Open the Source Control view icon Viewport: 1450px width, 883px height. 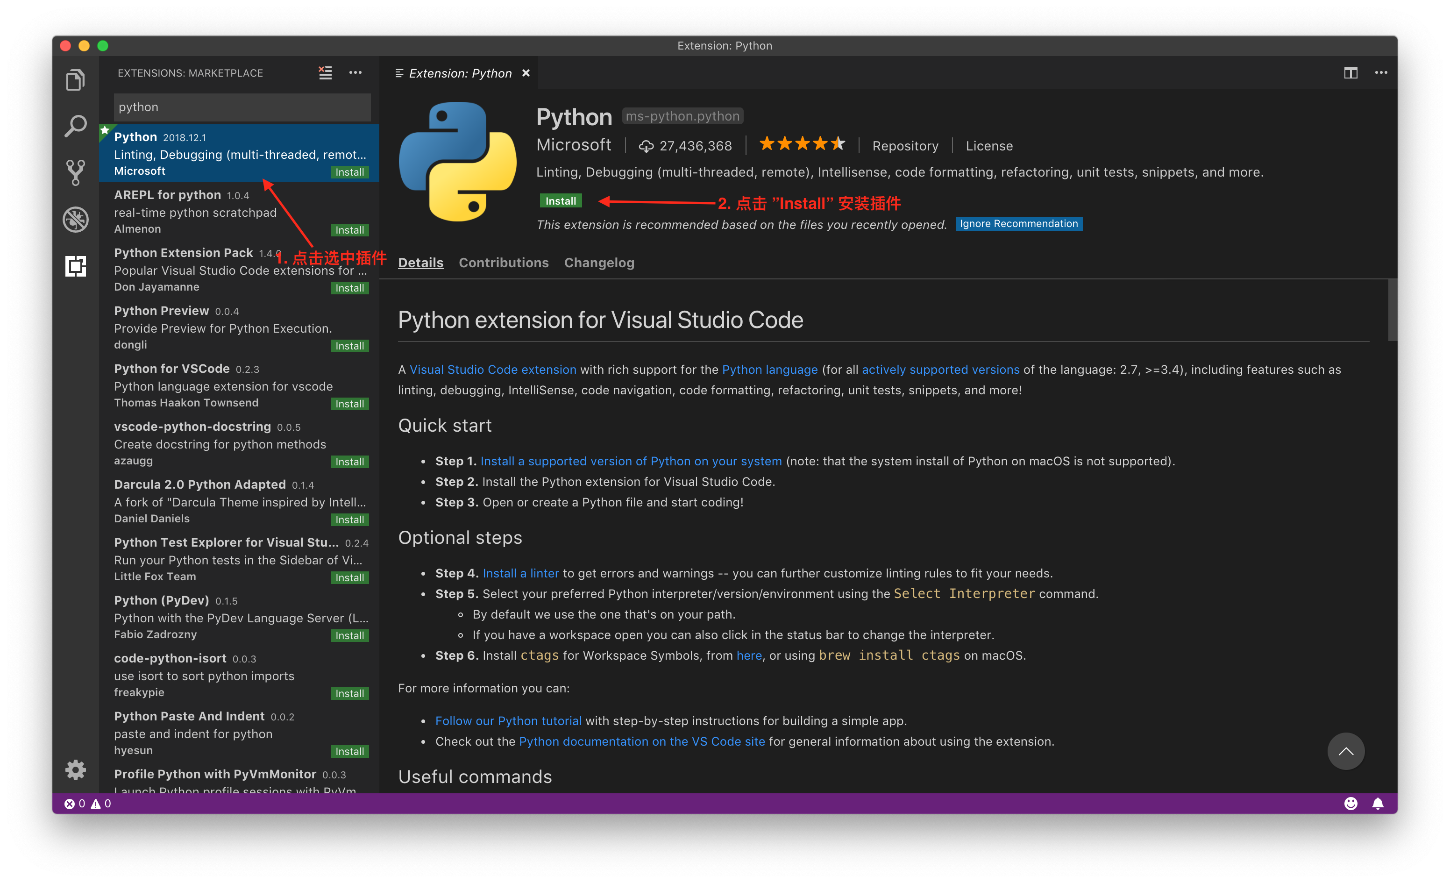[75, 172]
